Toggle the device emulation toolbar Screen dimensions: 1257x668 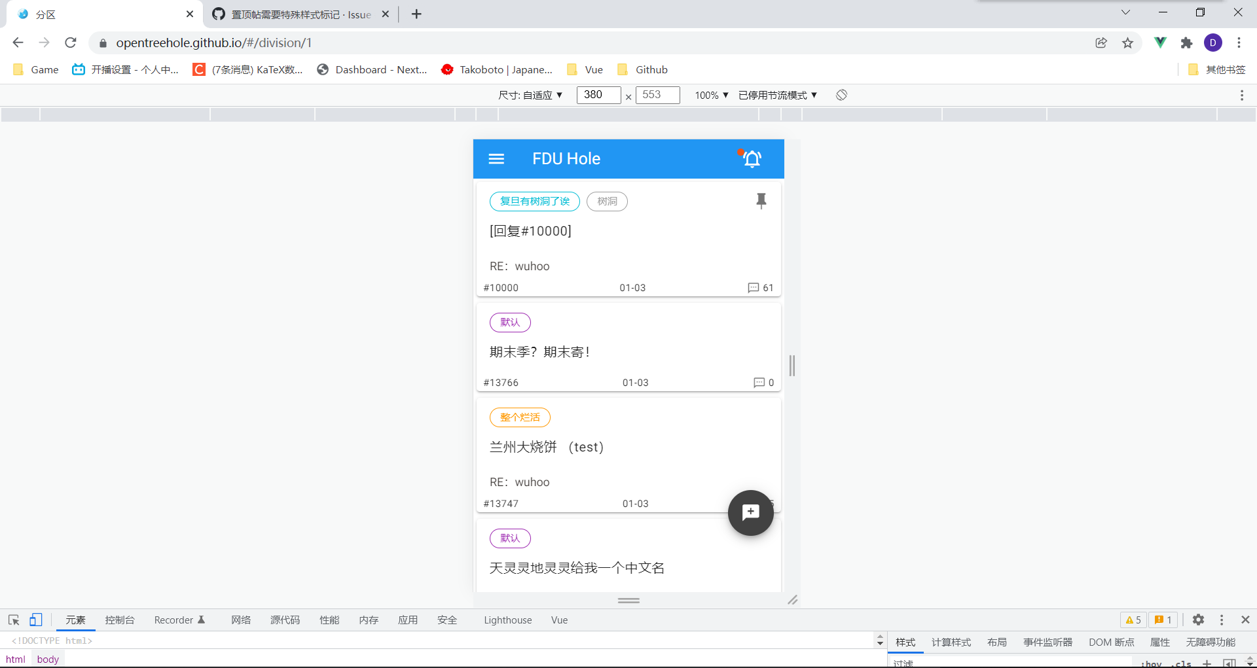click(x=35, y=620)
